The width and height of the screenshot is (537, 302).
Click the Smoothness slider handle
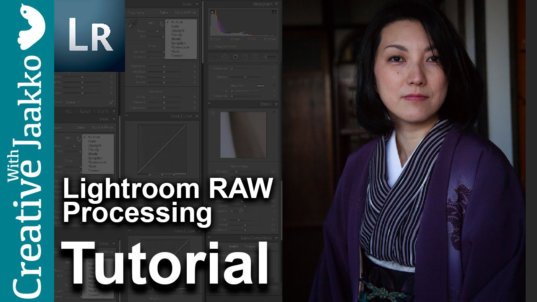[x=245, y=230]
